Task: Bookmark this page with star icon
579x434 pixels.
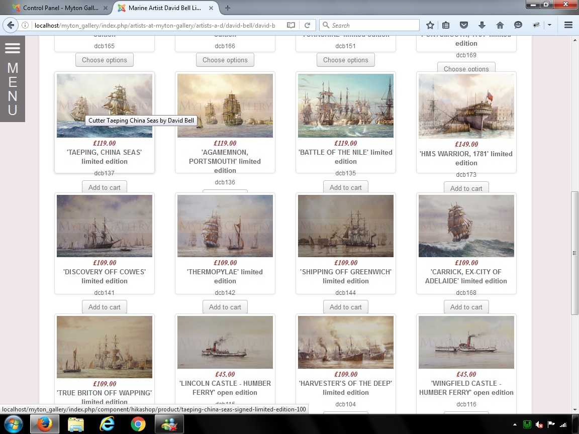Action: click(x=430, y=25)
